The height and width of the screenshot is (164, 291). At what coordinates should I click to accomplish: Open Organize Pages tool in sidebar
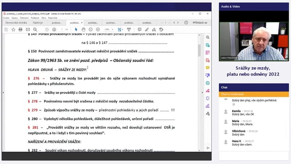tap(208, 53)
